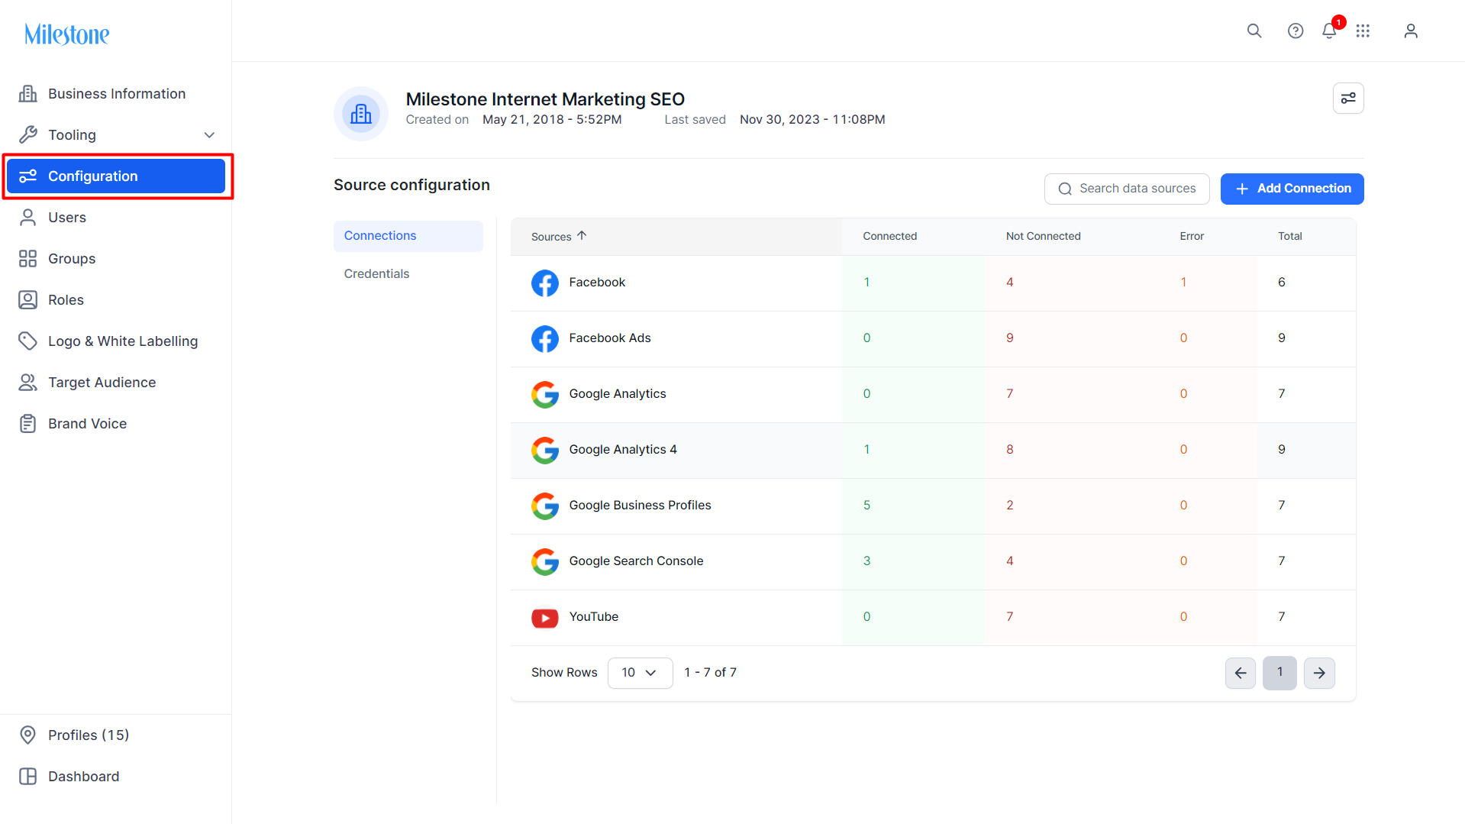This screenshot has width=1465, height=824.
Task: Click the Users person icon
Action: 28,218
